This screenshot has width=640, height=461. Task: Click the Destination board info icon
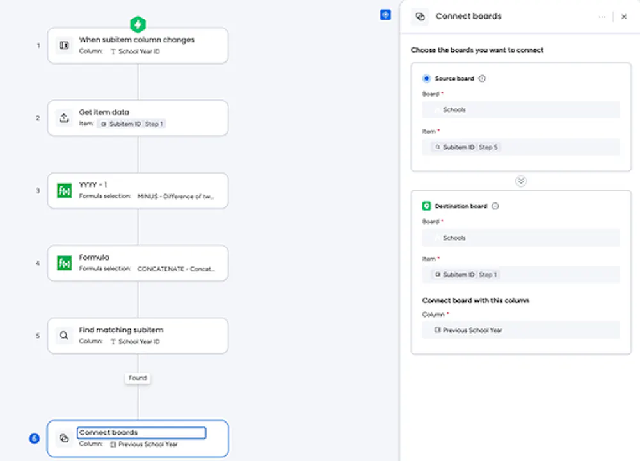coord(495,206)
